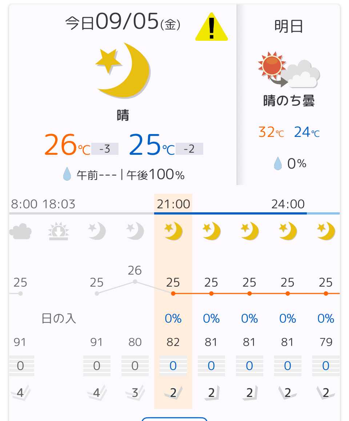This screenshot has height=421, width=349.
Task: Tap the 21:00 time label
Action: click(x=173, y=204)
